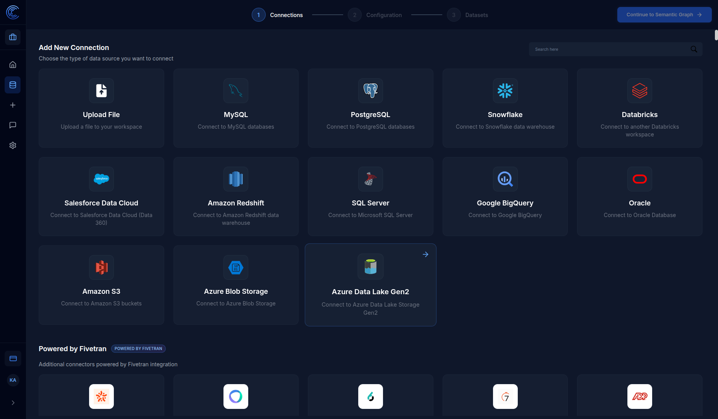Click the green flame Fivetran connector icon
This screenshot has height=419, width=718.
(371, 397)
